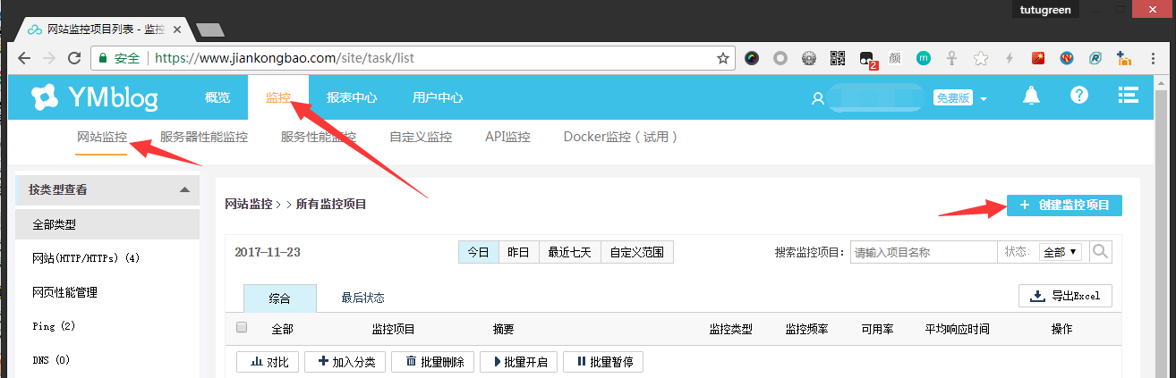Screen dimensions: 1176x378
Task: Reload the page in the browser
Action: tap(73, 58)
